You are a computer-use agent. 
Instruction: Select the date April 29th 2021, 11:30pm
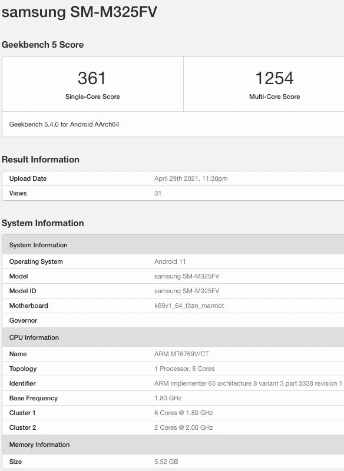click(x=191, y=178)
